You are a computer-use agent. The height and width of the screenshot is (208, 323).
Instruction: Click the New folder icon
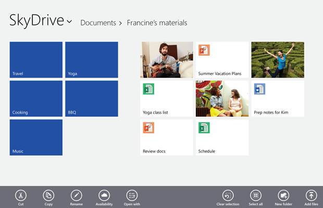click(283, 195)
